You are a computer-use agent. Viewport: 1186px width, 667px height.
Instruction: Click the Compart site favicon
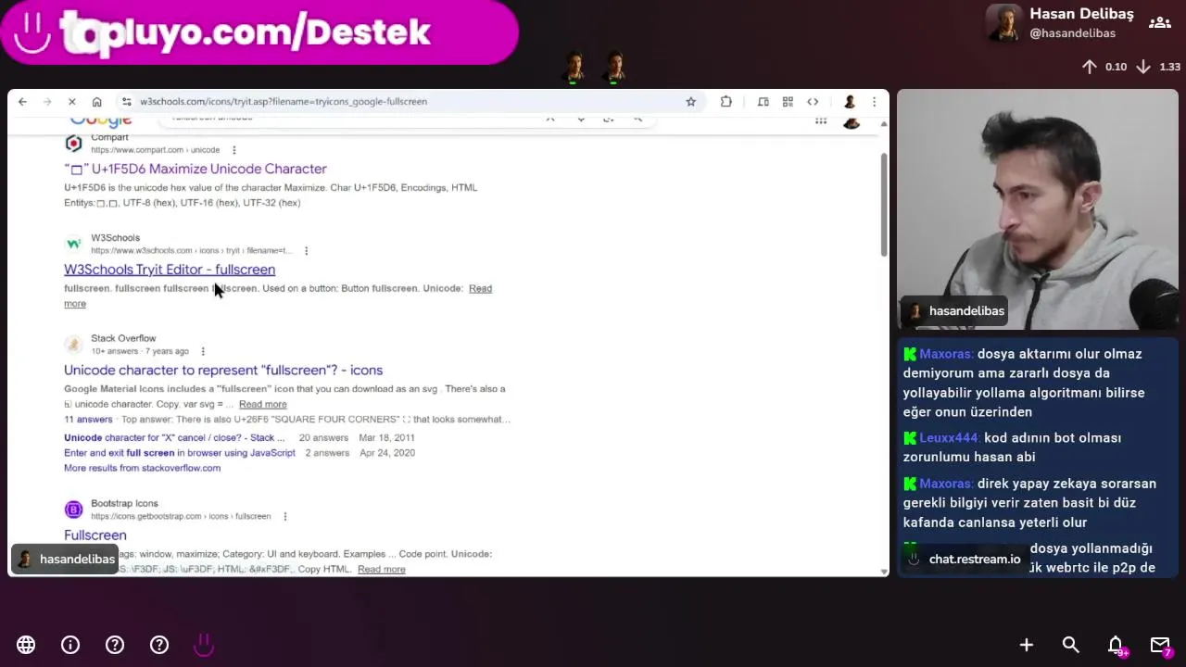coord(73,143)
